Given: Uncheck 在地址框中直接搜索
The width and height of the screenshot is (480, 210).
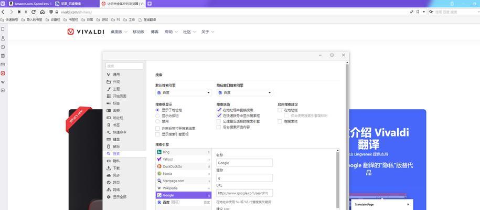Looking at the screenshot, I should point(219,110).
